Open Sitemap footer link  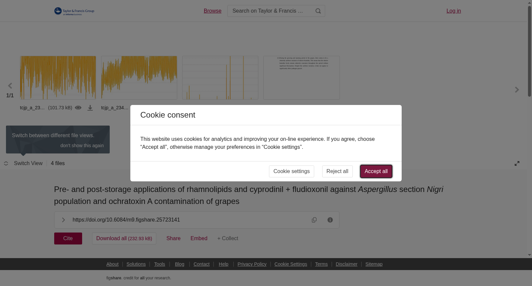[x=374, y=264]
